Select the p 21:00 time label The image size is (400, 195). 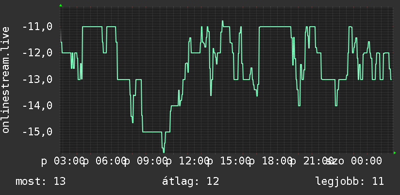pos(313,162)
